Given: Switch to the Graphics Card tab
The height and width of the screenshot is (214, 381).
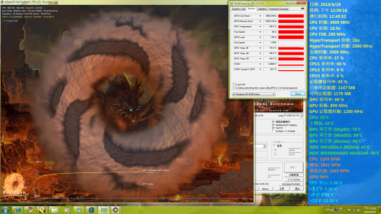Looking at the screenshot, I should (239, 9).
